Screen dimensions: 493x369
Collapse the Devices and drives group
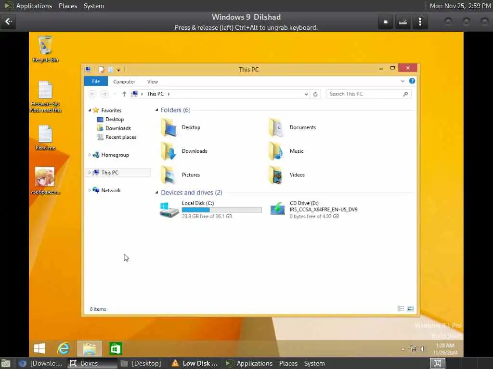[156, 192]
